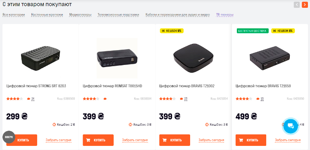Click Забрать сегодня for STRONG SRT 8203

(59, 140)
